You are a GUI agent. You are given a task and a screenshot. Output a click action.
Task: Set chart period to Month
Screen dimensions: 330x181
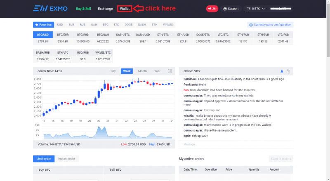click(x=142, y=71)
